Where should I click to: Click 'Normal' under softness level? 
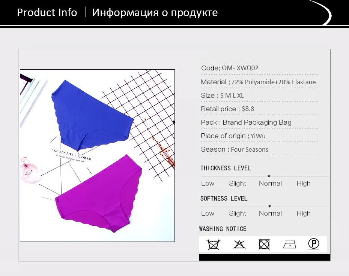coord(270,213)
